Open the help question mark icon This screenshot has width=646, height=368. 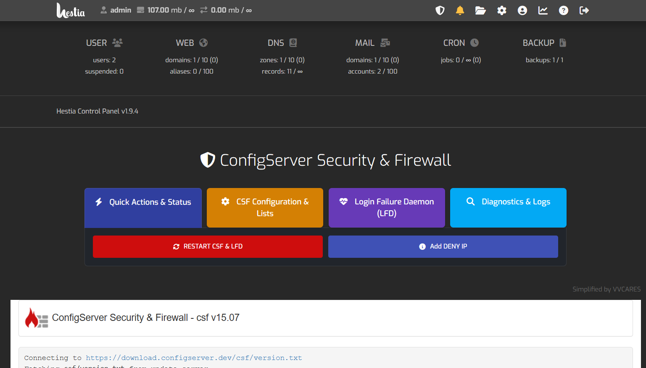(563, 11)
